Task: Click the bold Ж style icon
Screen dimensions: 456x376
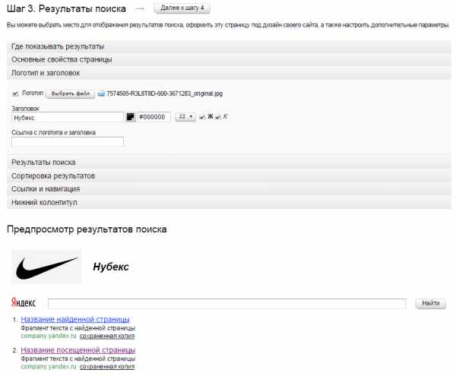Action: 210,117
